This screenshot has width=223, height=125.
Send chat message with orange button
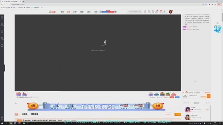pos(209,96)
